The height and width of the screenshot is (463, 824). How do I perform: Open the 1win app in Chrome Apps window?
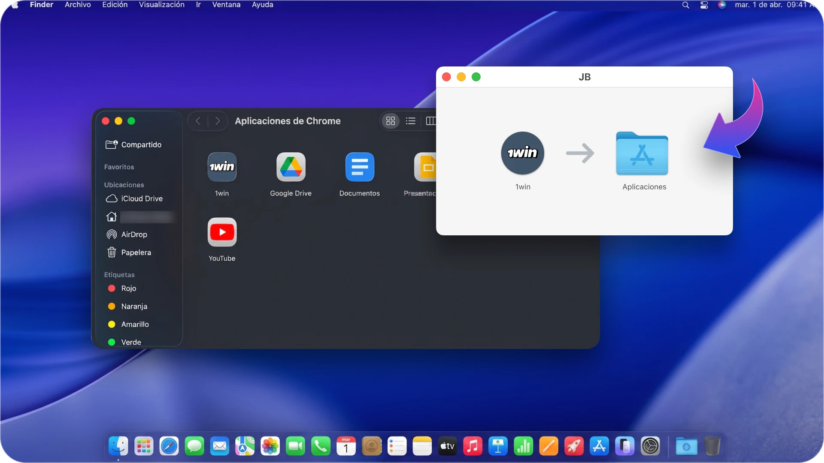(222, 167)
